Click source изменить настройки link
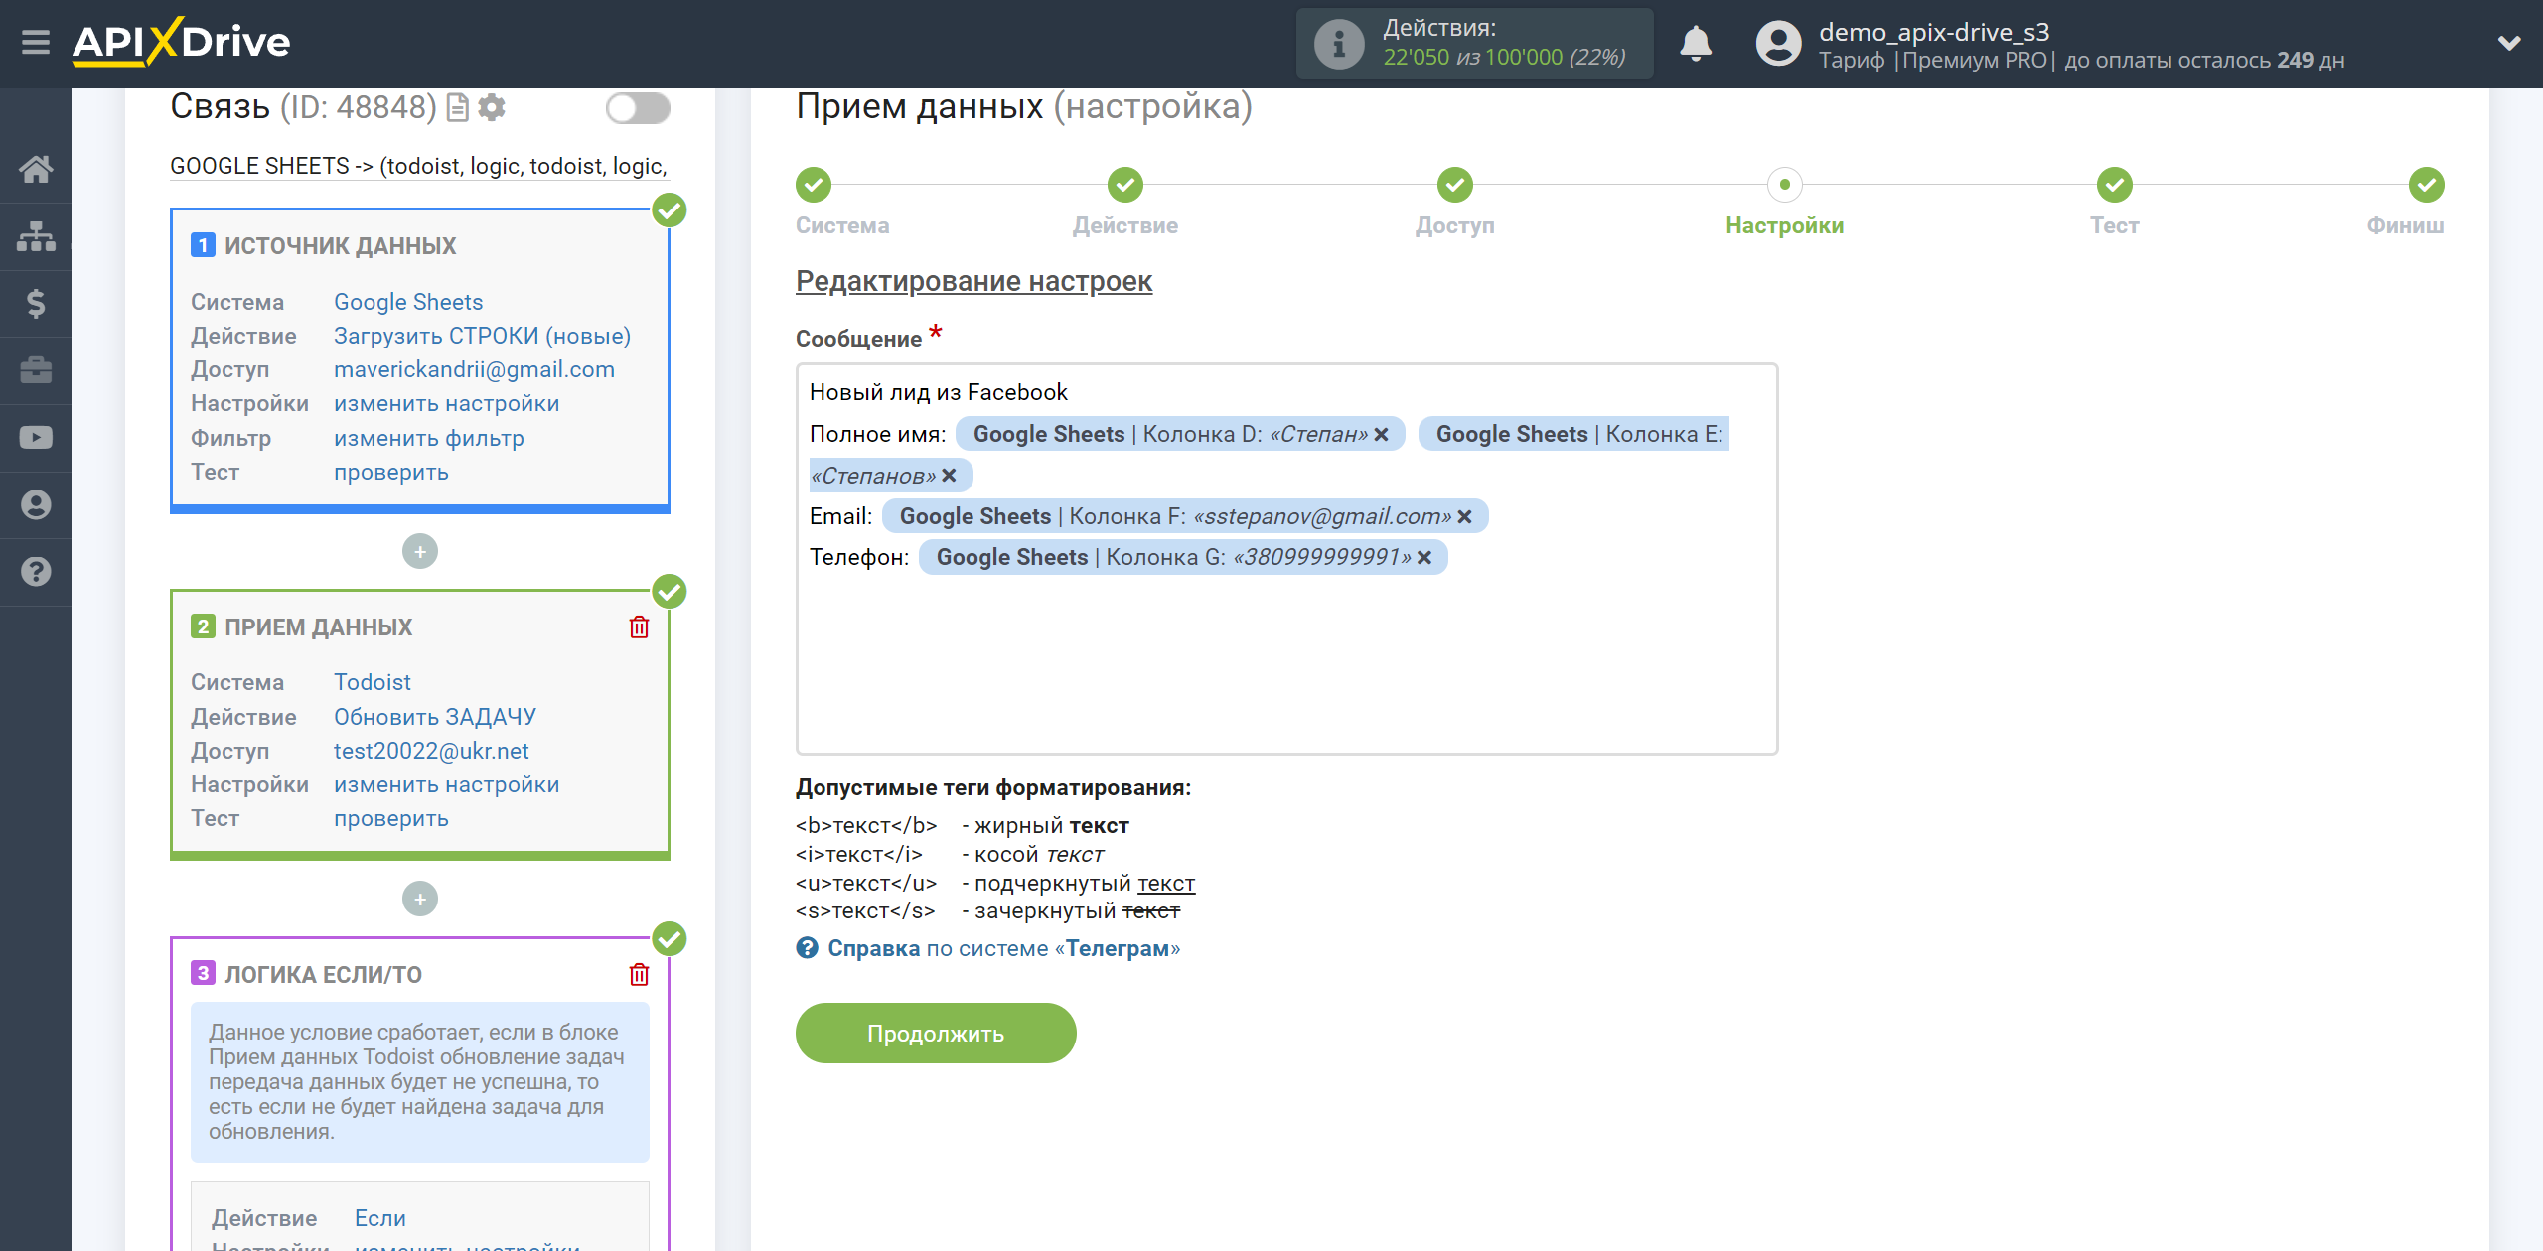The width and height of the screenshot is (2543, 1251). pyautogui.click(x=446, y=404)
